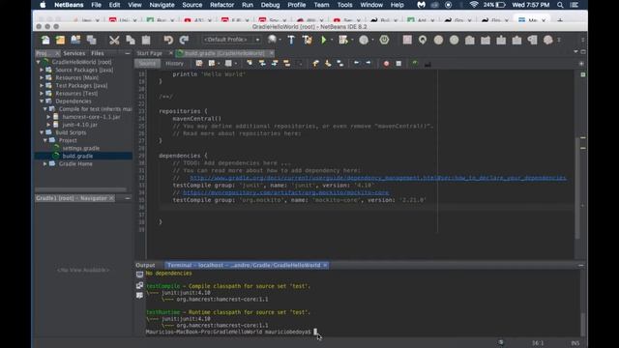The height and width of the screenshot is (348, 619).
Task: Undo the last edit via toolbar
Action: coord(168,40)
